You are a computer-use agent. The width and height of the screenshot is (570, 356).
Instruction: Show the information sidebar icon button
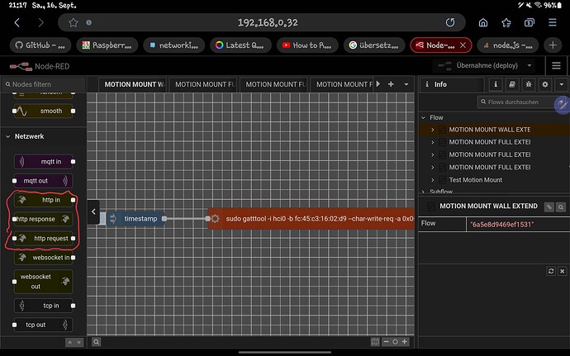pos(496,84)
